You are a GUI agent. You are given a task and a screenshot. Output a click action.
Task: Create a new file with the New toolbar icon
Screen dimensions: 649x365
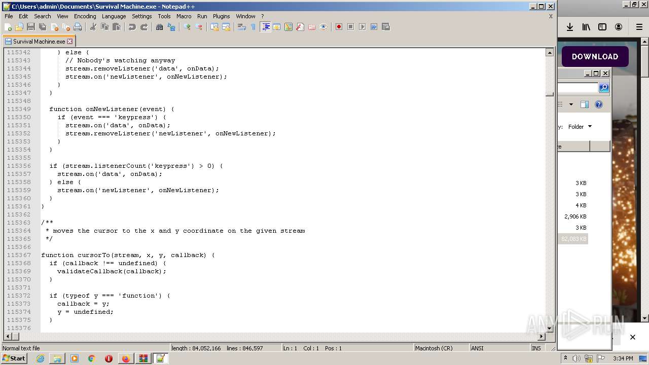click(x=8, y=27)
